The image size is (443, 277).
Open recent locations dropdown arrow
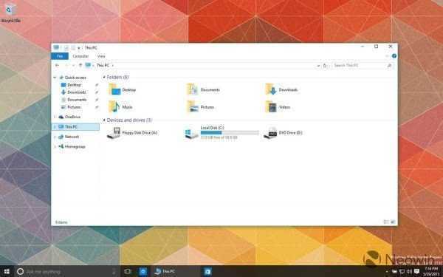point(73,65)
